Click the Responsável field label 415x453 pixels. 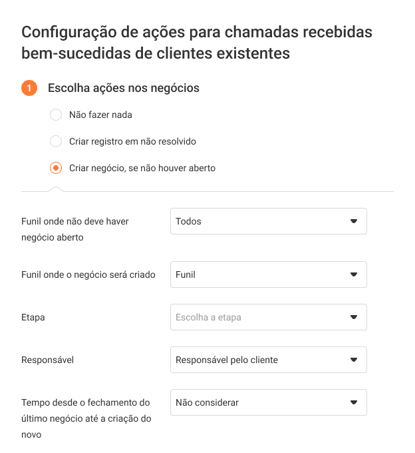pyautogui.click(x=48, y=360)
